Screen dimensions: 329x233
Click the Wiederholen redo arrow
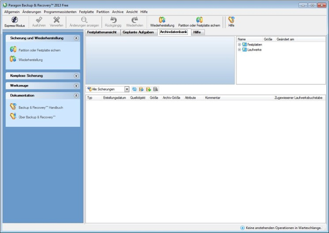[x=135, y=20]
